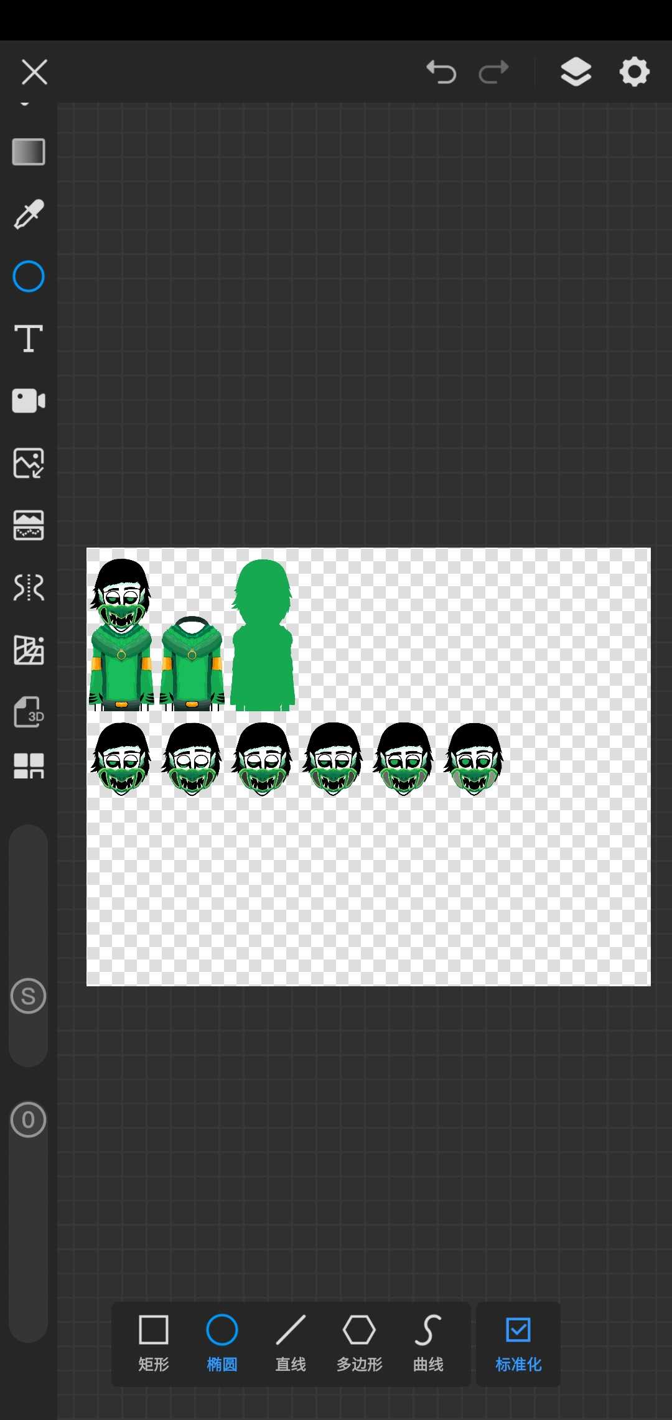Choose the 矩形 rectangle shape
Viewport: 672px width, 1420px height.
[154, 1344]
